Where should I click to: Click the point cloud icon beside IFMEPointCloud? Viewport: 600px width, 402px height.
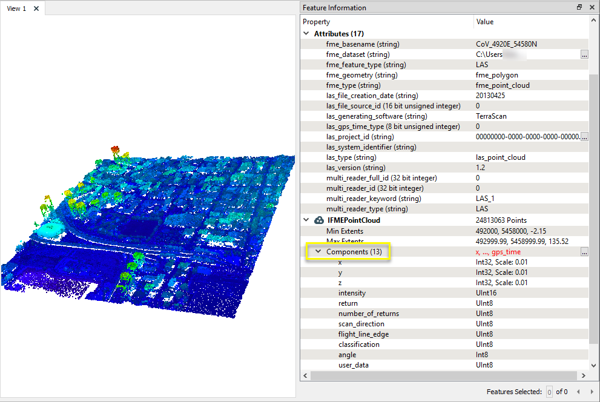318,220
